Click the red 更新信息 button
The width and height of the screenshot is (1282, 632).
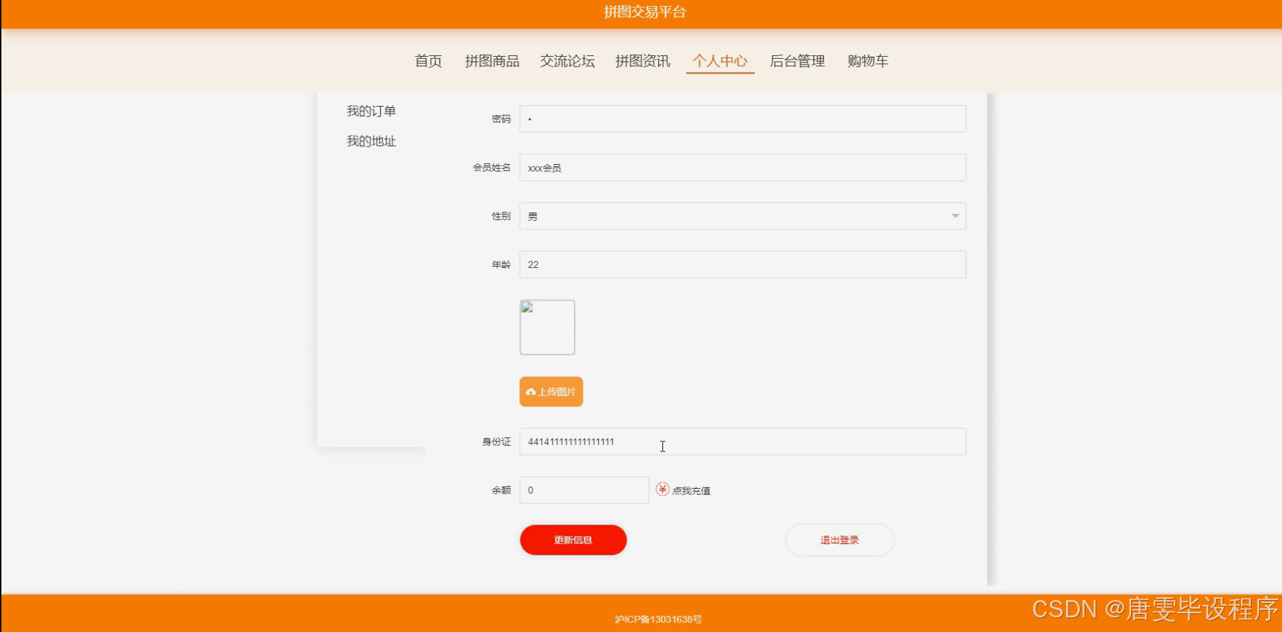click(x=573, y=540)
